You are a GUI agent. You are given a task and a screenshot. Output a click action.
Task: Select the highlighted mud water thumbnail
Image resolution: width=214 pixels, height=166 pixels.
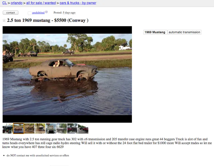tap(19, 129)
